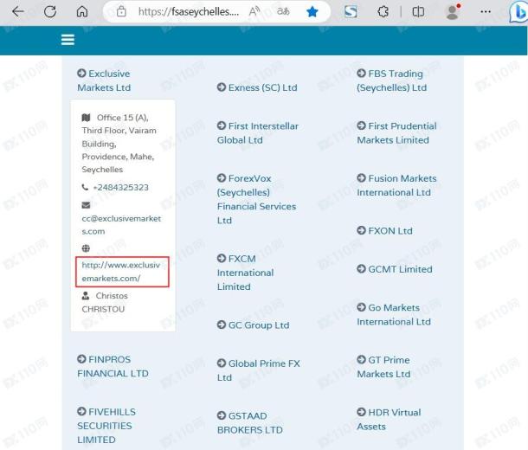Click the cc@exclusivemarkets.com email address
This screenshot has height=450, width=528.
click(x=121, y=225)
